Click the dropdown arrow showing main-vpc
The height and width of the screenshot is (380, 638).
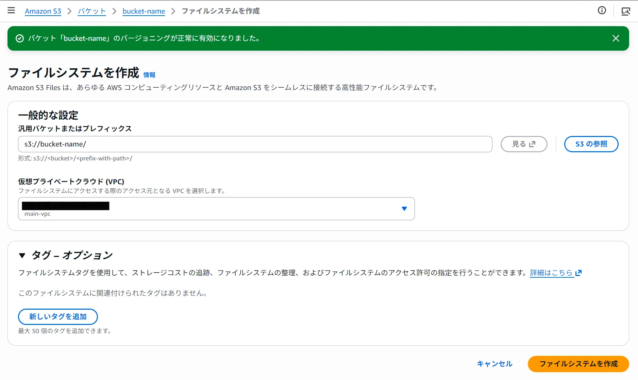404,208
